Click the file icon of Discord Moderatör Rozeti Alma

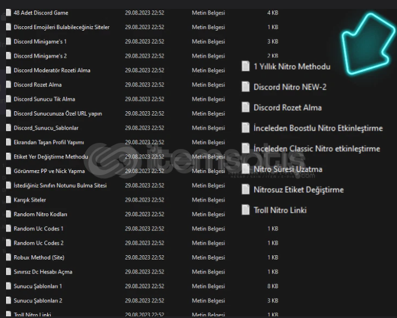click(8, 70)
